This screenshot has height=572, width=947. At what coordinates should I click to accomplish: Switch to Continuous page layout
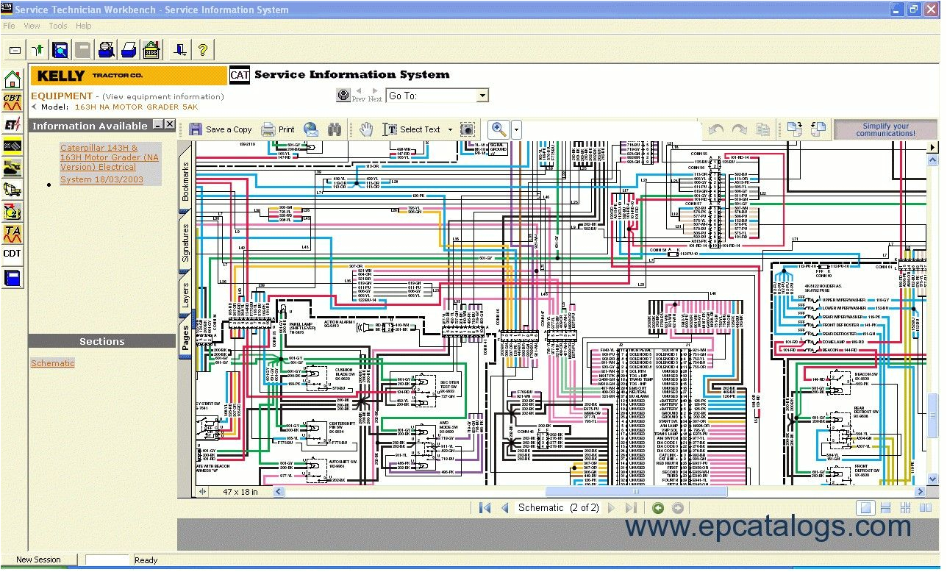tap(887, 508)
